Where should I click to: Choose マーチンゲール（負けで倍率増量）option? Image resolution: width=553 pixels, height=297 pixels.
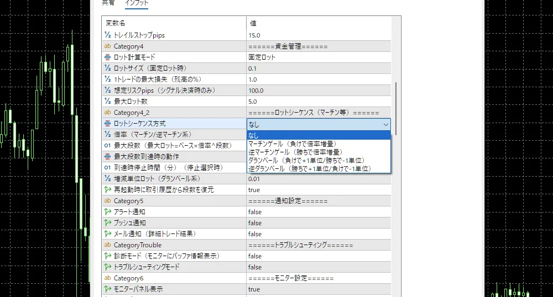click(319, 144)
